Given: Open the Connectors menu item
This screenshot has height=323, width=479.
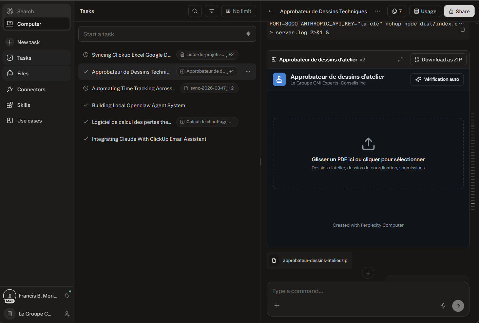Looking at the screenshot, I should [x=31, y=90].
